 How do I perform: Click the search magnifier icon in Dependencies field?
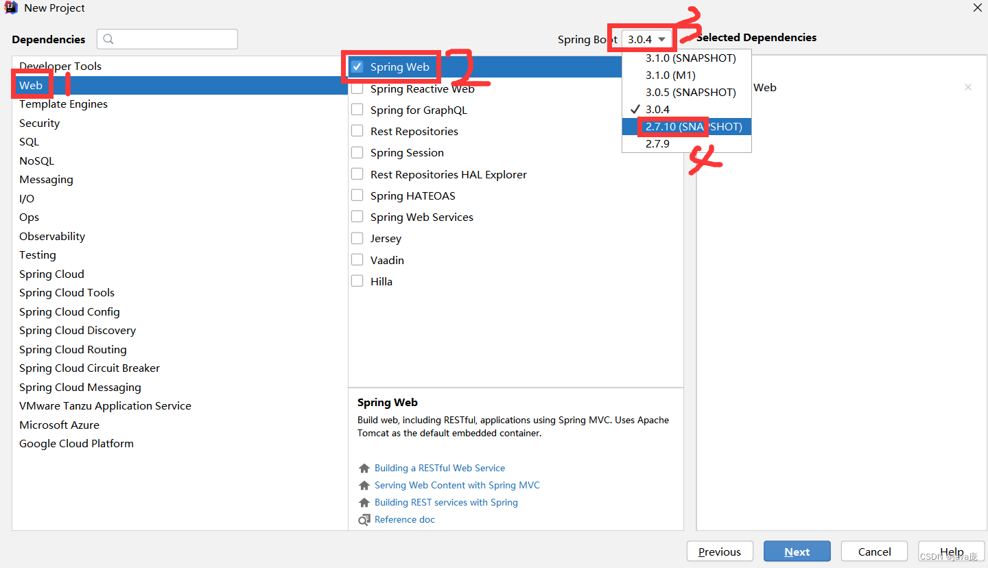coord(108,39)
